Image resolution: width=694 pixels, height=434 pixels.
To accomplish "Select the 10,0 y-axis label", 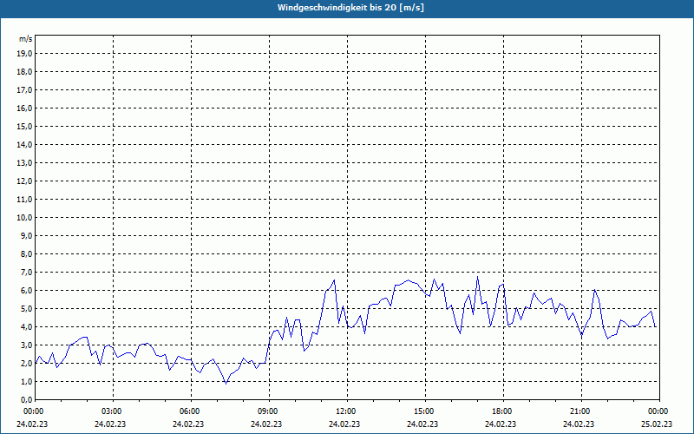I will [24, 218].
